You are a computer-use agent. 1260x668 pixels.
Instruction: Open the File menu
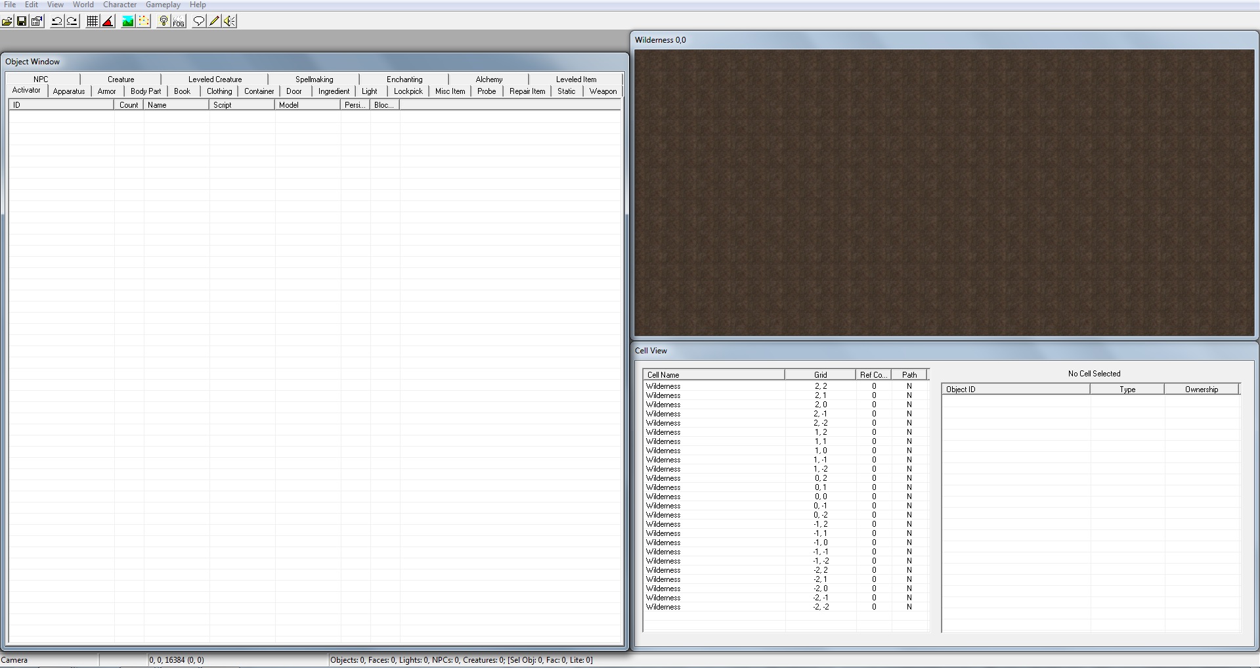10,5
